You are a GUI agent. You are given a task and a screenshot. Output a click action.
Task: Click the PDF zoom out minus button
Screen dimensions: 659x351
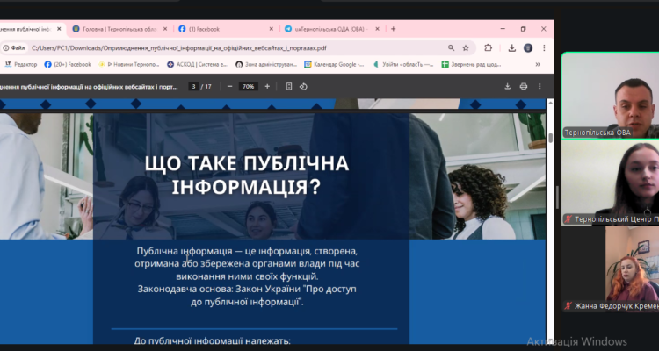[x=229, y=87]
